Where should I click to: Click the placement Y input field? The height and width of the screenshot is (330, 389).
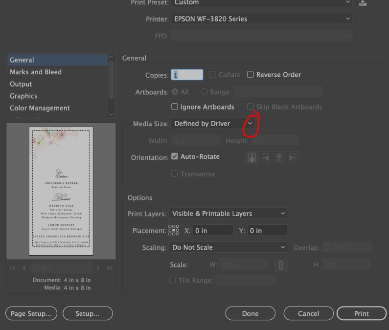pos(268,230)
